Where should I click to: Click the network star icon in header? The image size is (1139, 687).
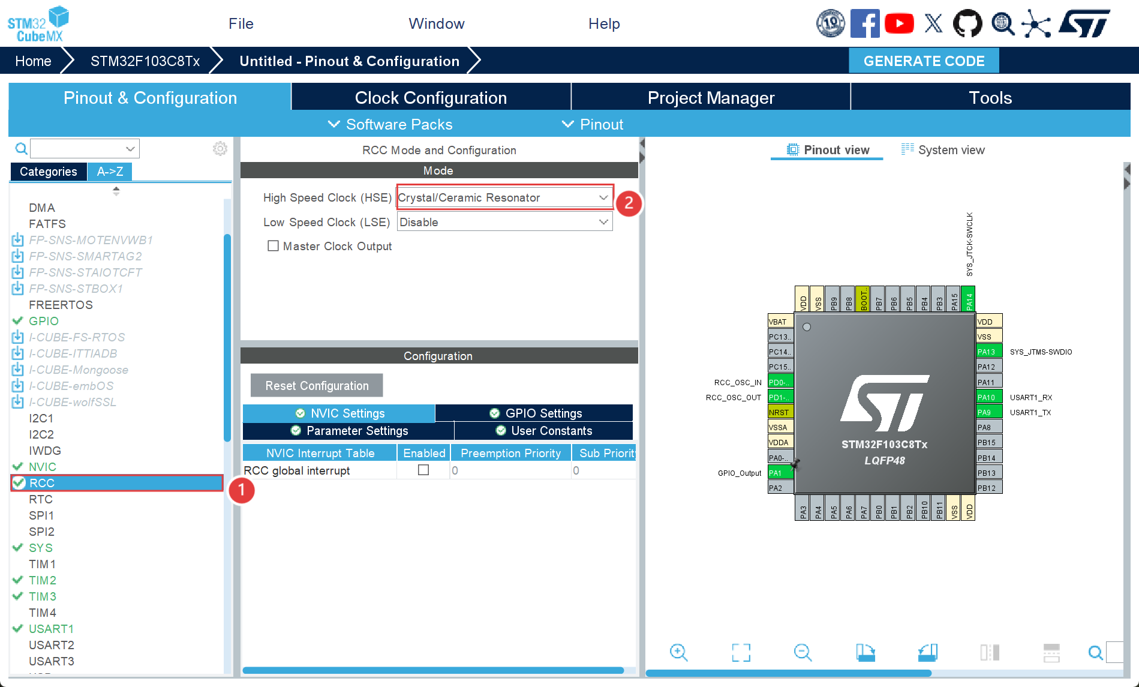point(1036,24)
